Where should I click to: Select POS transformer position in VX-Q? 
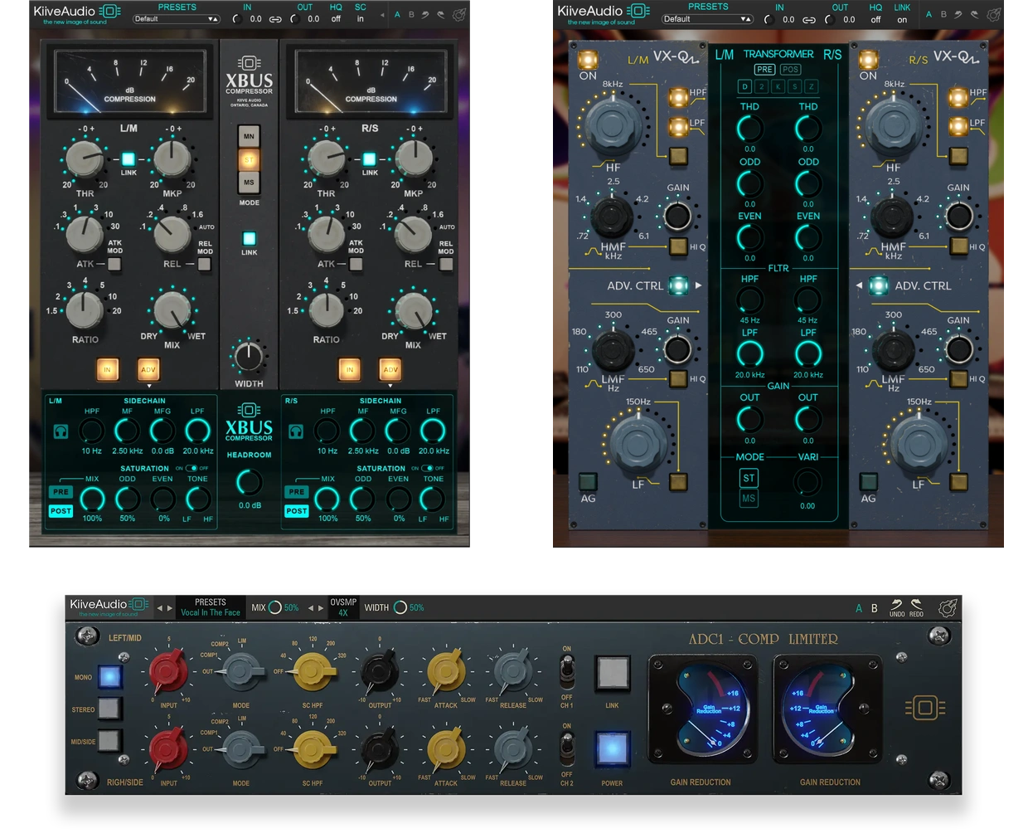coord(791,70)
